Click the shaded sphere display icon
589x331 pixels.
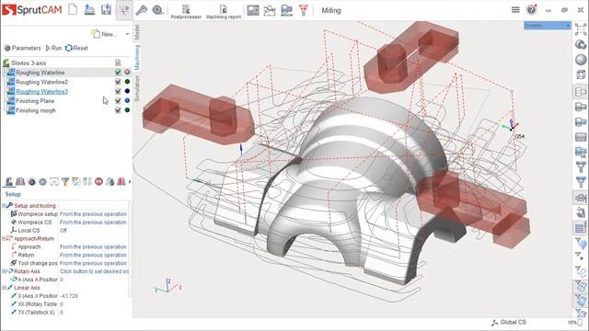pos(581,60)
